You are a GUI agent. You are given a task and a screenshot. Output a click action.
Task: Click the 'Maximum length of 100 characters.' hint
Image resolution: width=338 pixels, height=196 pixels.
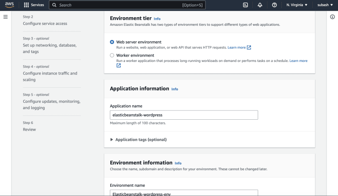(x=138, y=123)
